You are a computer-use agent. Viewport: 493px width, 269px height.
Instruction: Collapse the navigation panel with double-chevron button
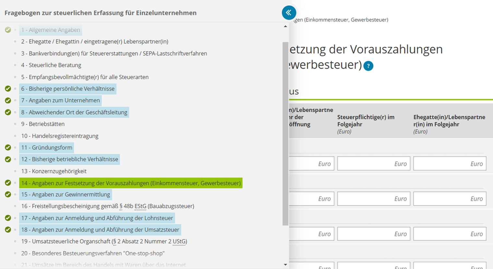[x=289, y=13]
